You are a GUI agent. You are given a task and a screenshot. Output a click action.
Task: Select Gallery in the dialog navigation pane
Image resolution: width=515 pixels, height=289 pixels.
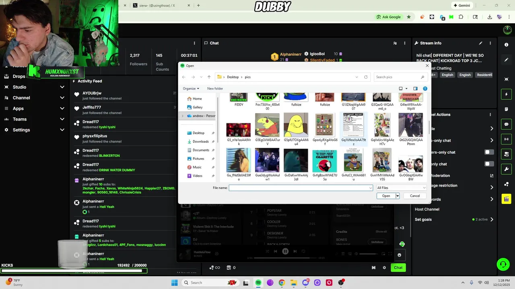pos(195,107)
